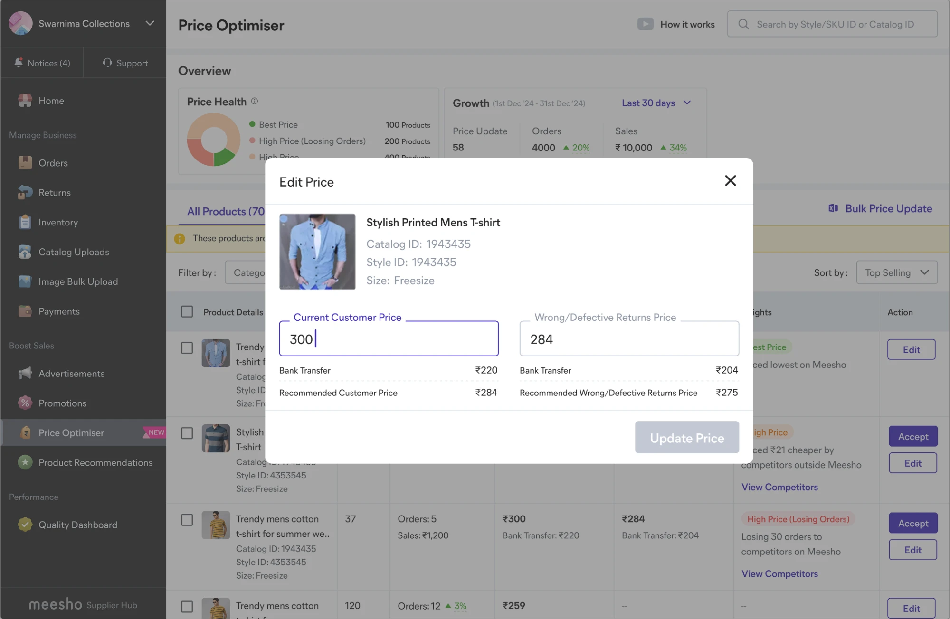This screenshot has height=619, width=950.
Task: Click the Advertisements megaphone icon
Action: 25,374
